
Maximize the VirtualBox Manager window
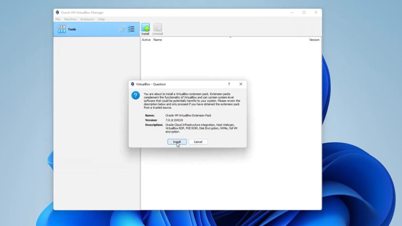coord(304,12)
